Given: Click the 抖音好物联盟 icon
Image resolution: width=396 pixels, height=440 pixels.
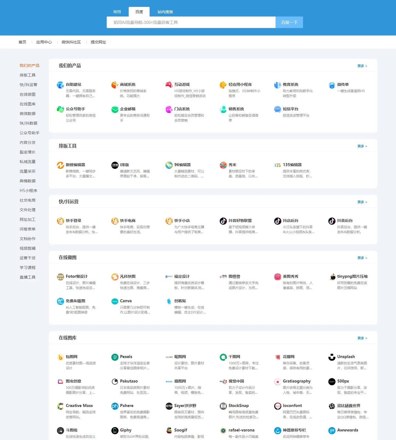Looking at the screenshot, I should [x=223, y=221].
